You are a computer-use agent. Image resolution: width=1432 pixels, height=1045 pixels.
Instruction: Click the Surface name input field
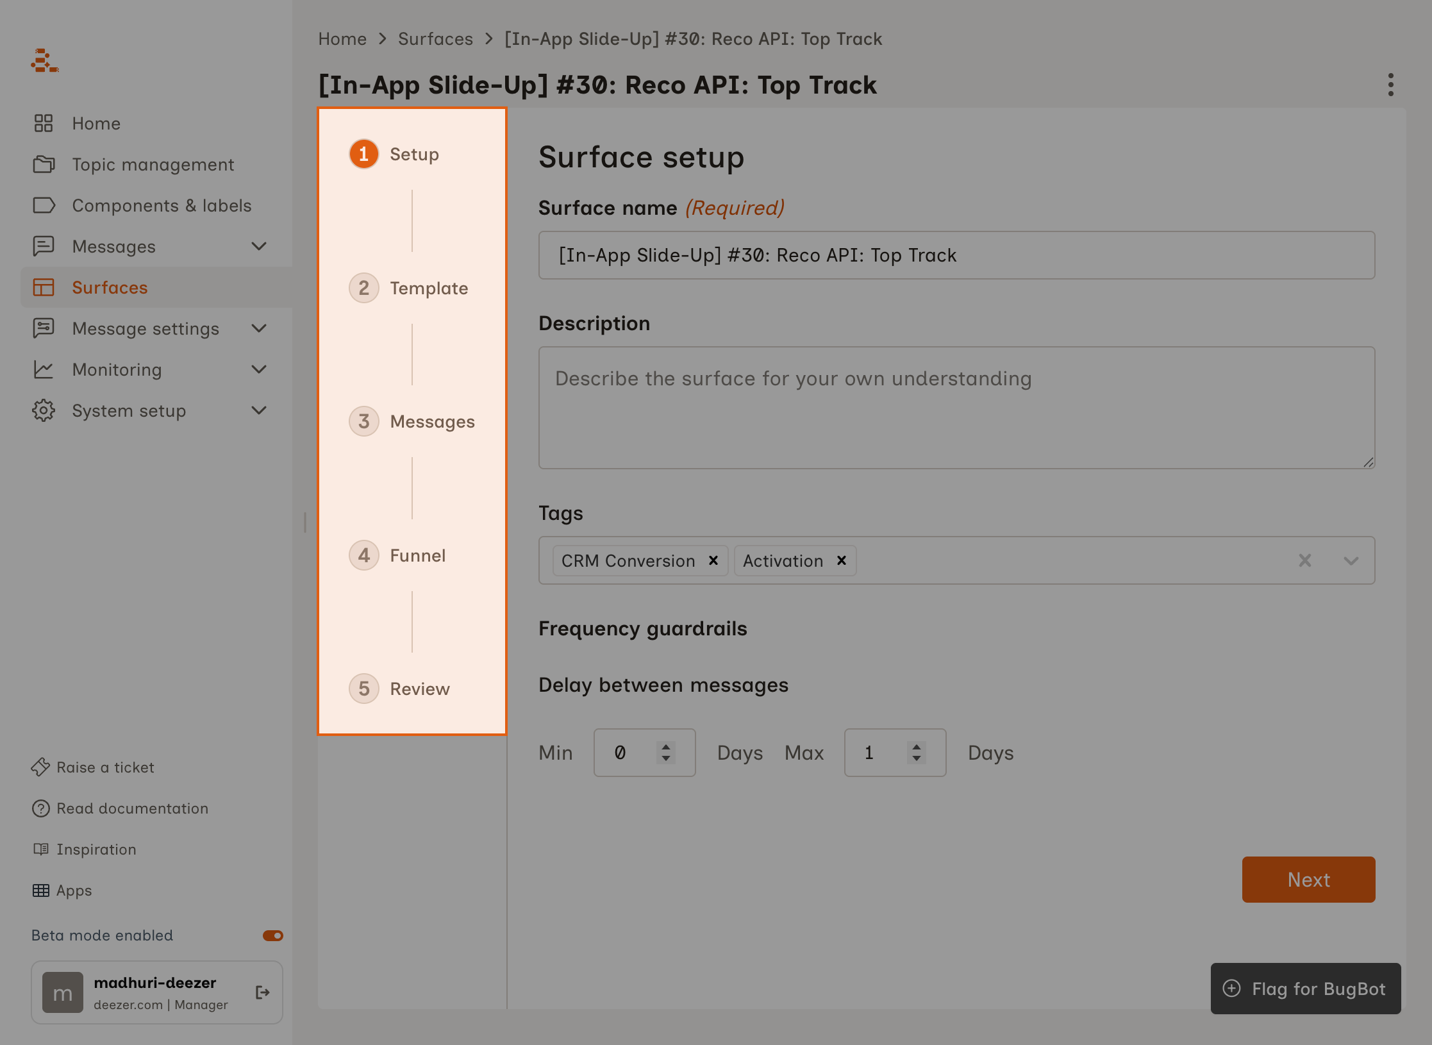click(x=956, y=255)
